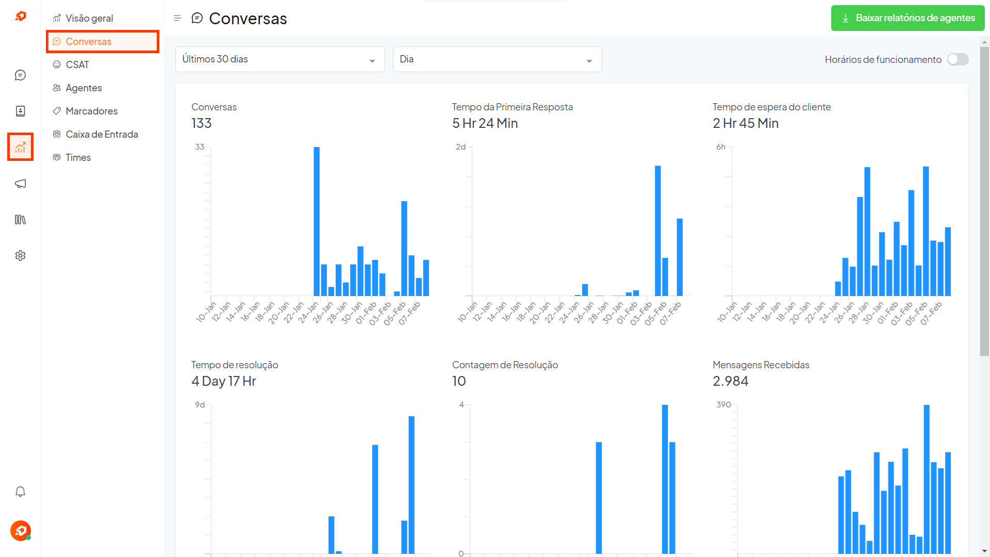Open the Marcadores report link
The image size is (990, 557).
pyautogui.click(x=91, y=111)
